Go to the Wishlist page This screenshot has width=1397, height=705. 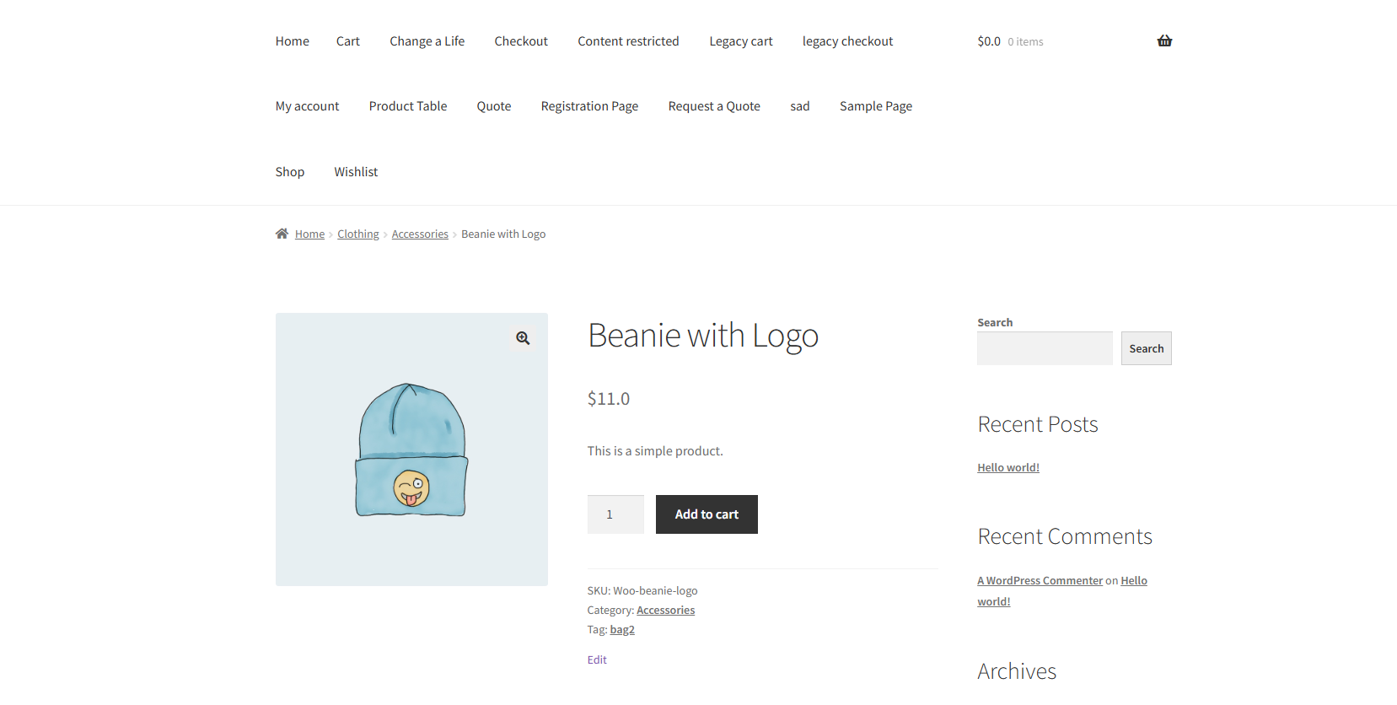[x=356, y=172]
